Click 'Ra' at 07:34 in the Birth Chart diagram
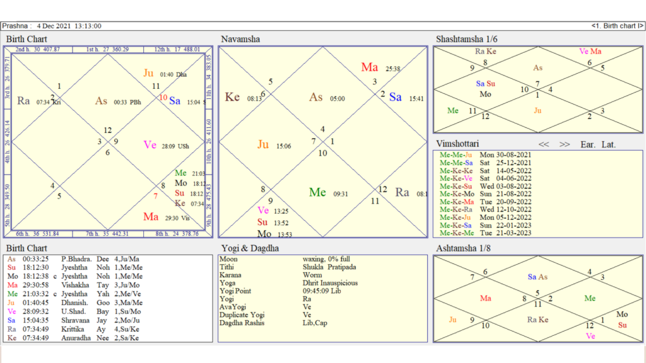The width and height of the screenshot is (646, 363). pyautogui.click(x=23, y=101)
